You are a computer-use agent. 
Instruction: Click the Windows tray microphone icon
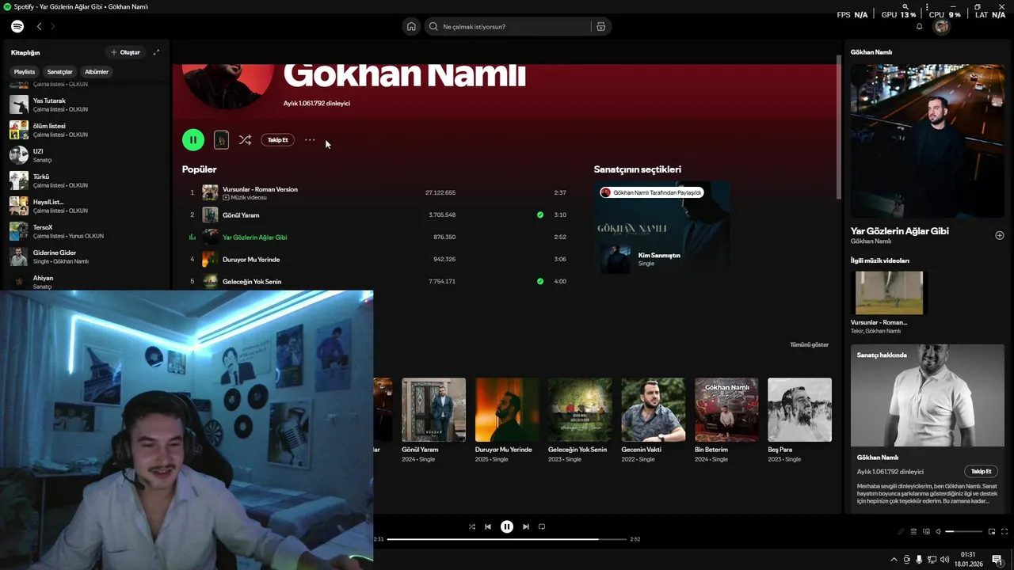pyautogui.click(x=919, y=559)
